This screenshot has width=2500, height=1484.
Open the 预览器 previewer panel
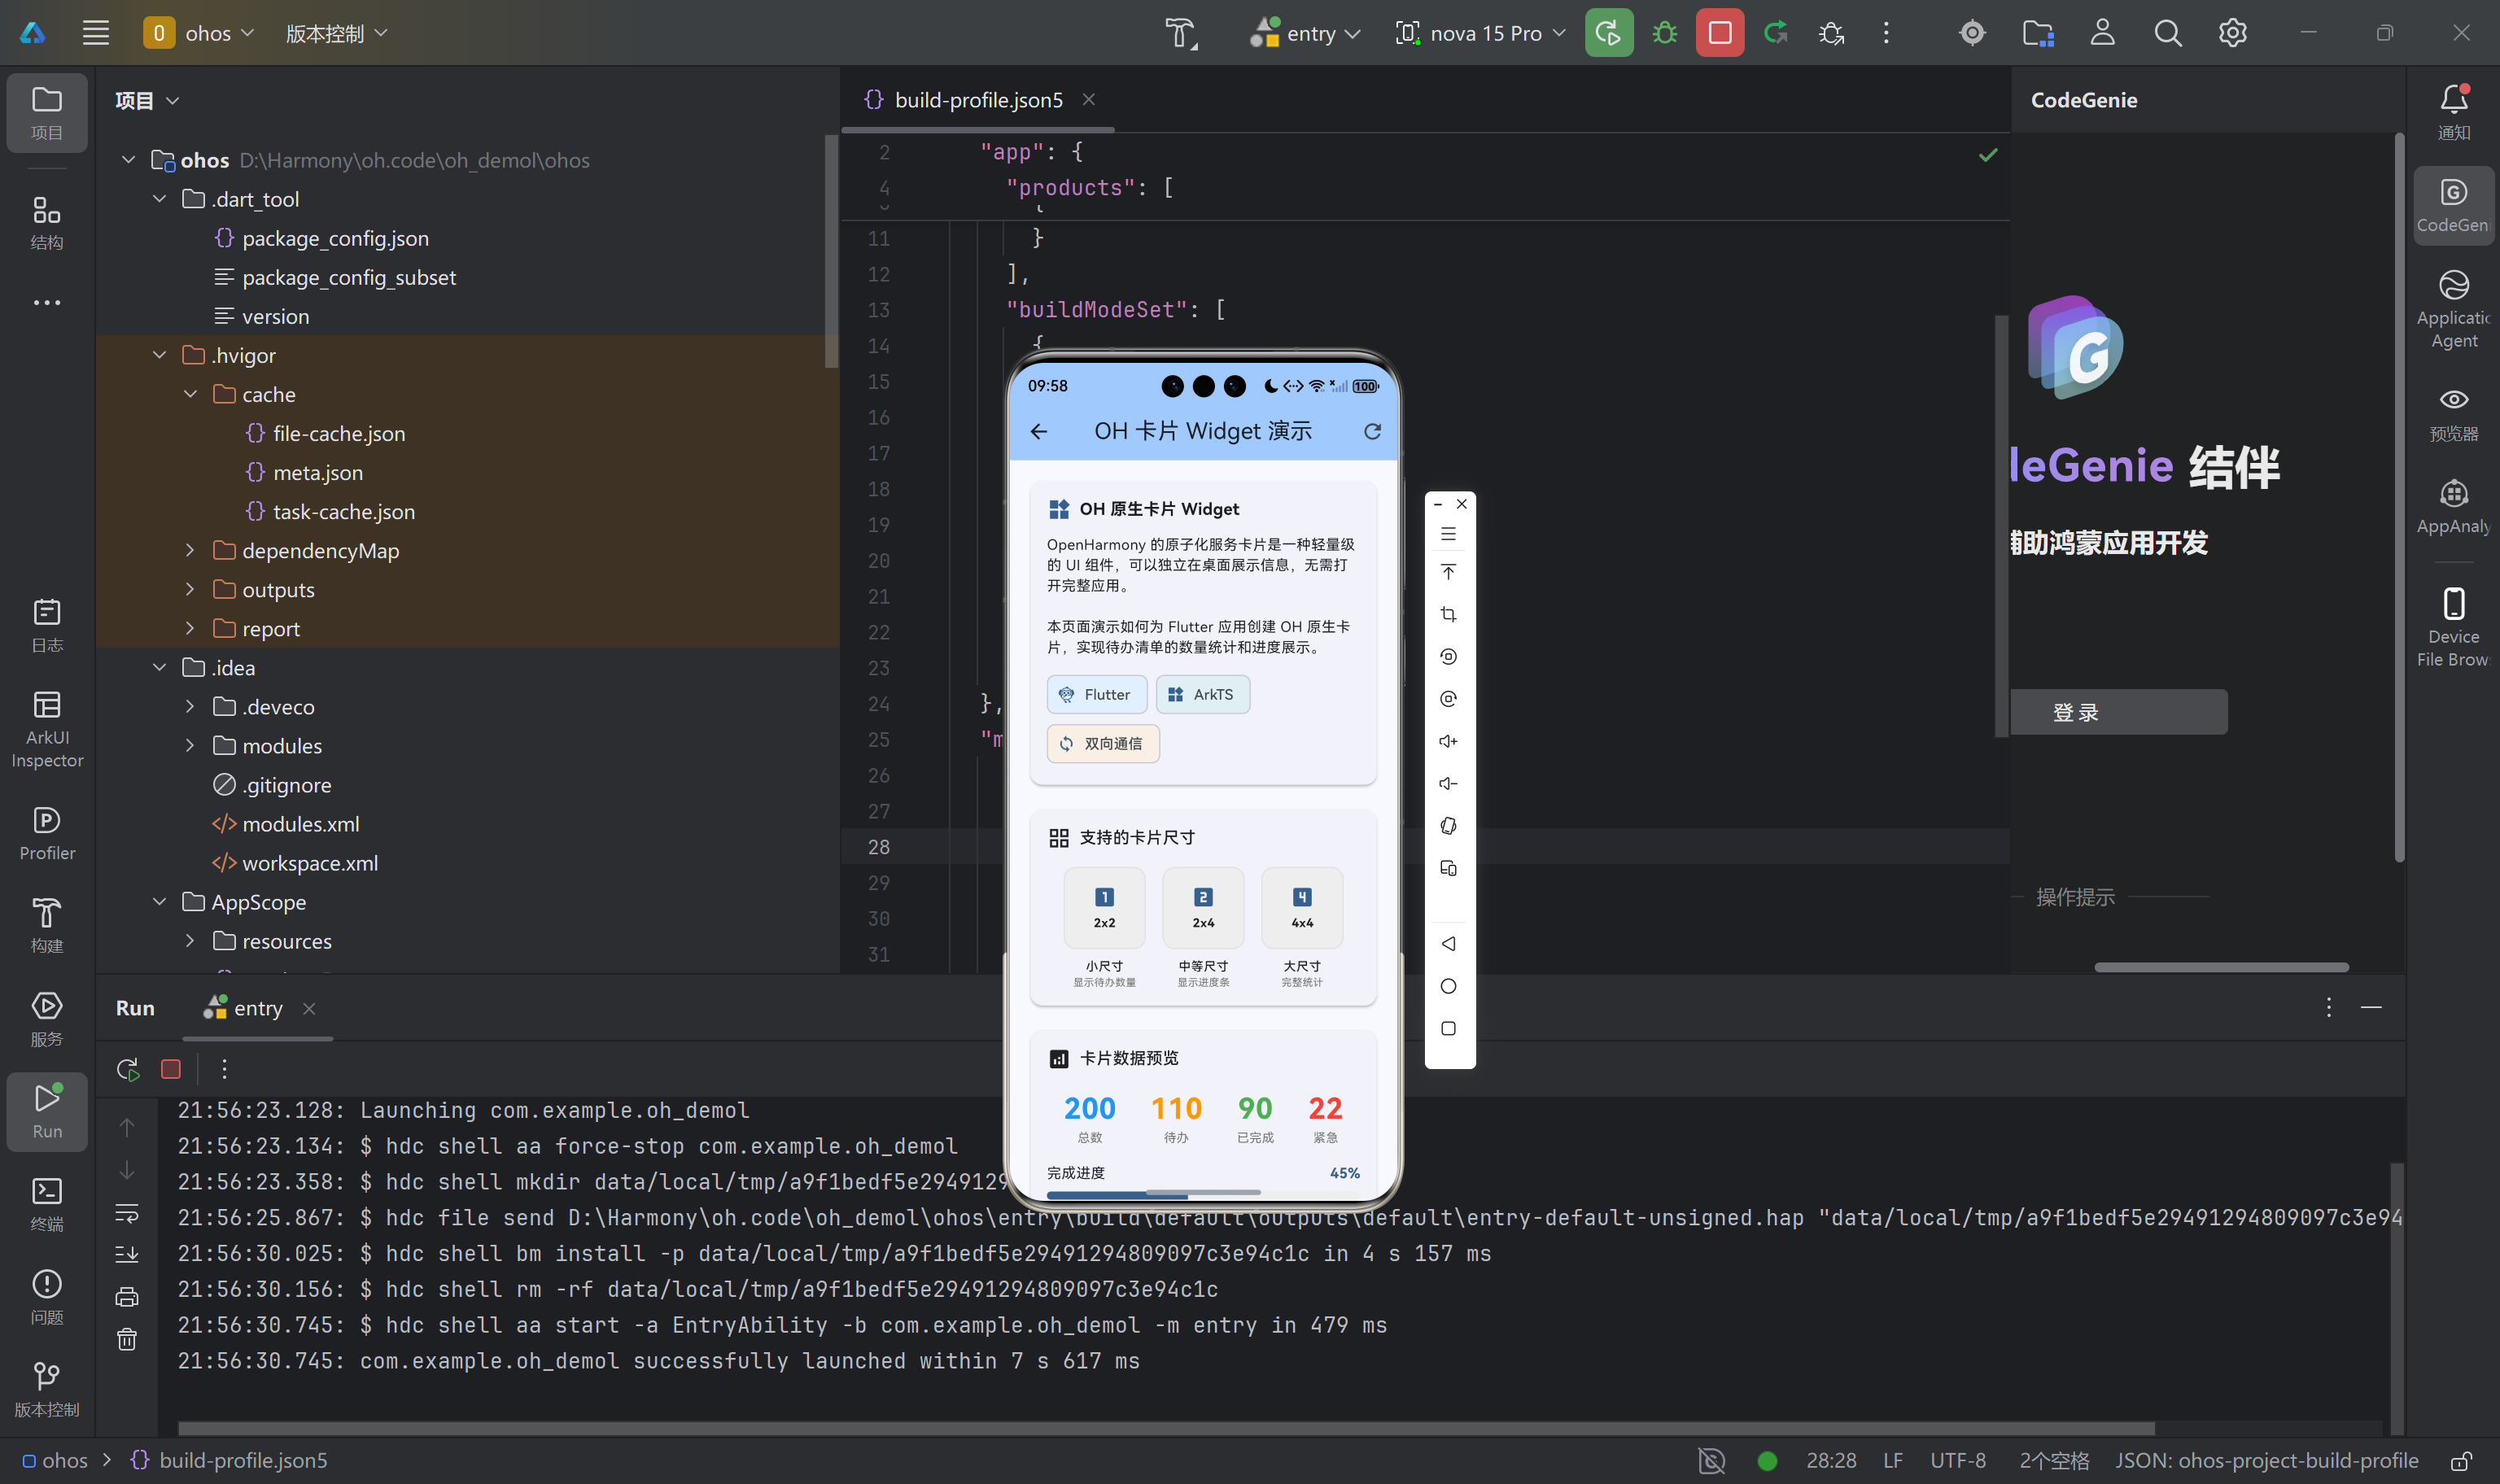click(x=2453, y=414)
